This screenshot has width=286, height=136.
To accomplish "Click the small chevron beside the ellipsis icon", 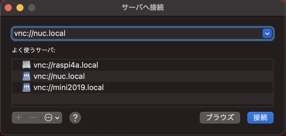I will point(57,118).
